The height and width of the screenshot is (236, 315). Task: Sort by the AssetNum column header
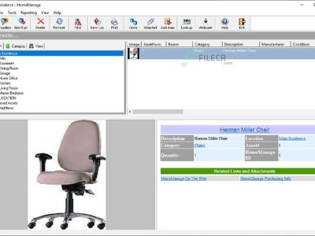click(154, 44)
